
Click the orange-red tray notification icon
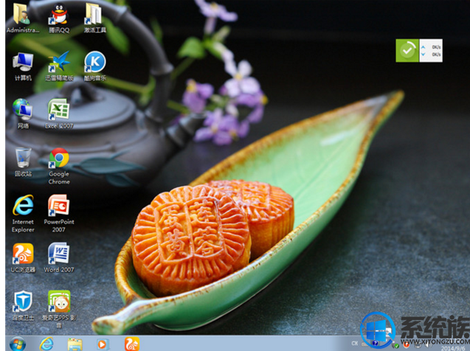point(406,345)
